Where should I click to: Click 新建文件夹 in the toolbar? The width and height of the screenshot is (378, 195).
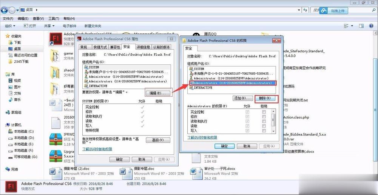tap(93, 26)
